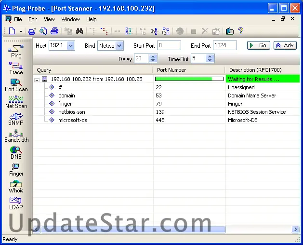Viewport: 303px width, 245px height.
Task: Click the blue-green list view toolbar icon
Action: (129, 31)
